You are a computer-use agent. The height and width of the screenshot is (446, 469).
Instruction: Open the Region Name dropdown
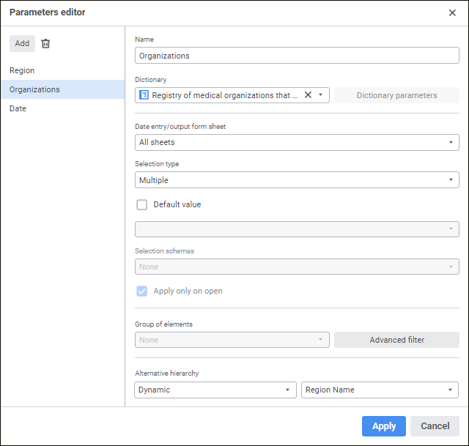point(451,390)
